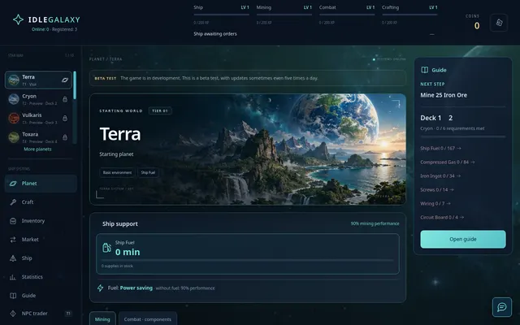
Task: Click the lock icon next to Vulkaris
Action: pyautogui.click(x=65, y=118)
